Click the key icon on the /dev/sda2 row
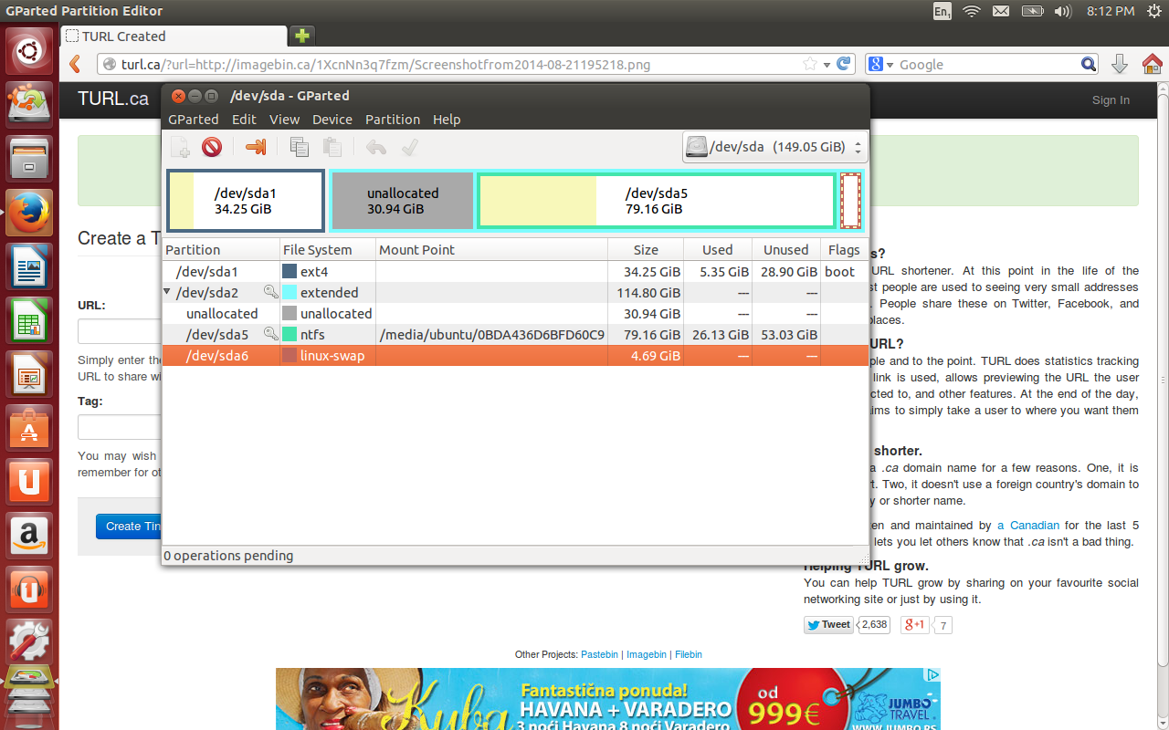 pos(270,292)
